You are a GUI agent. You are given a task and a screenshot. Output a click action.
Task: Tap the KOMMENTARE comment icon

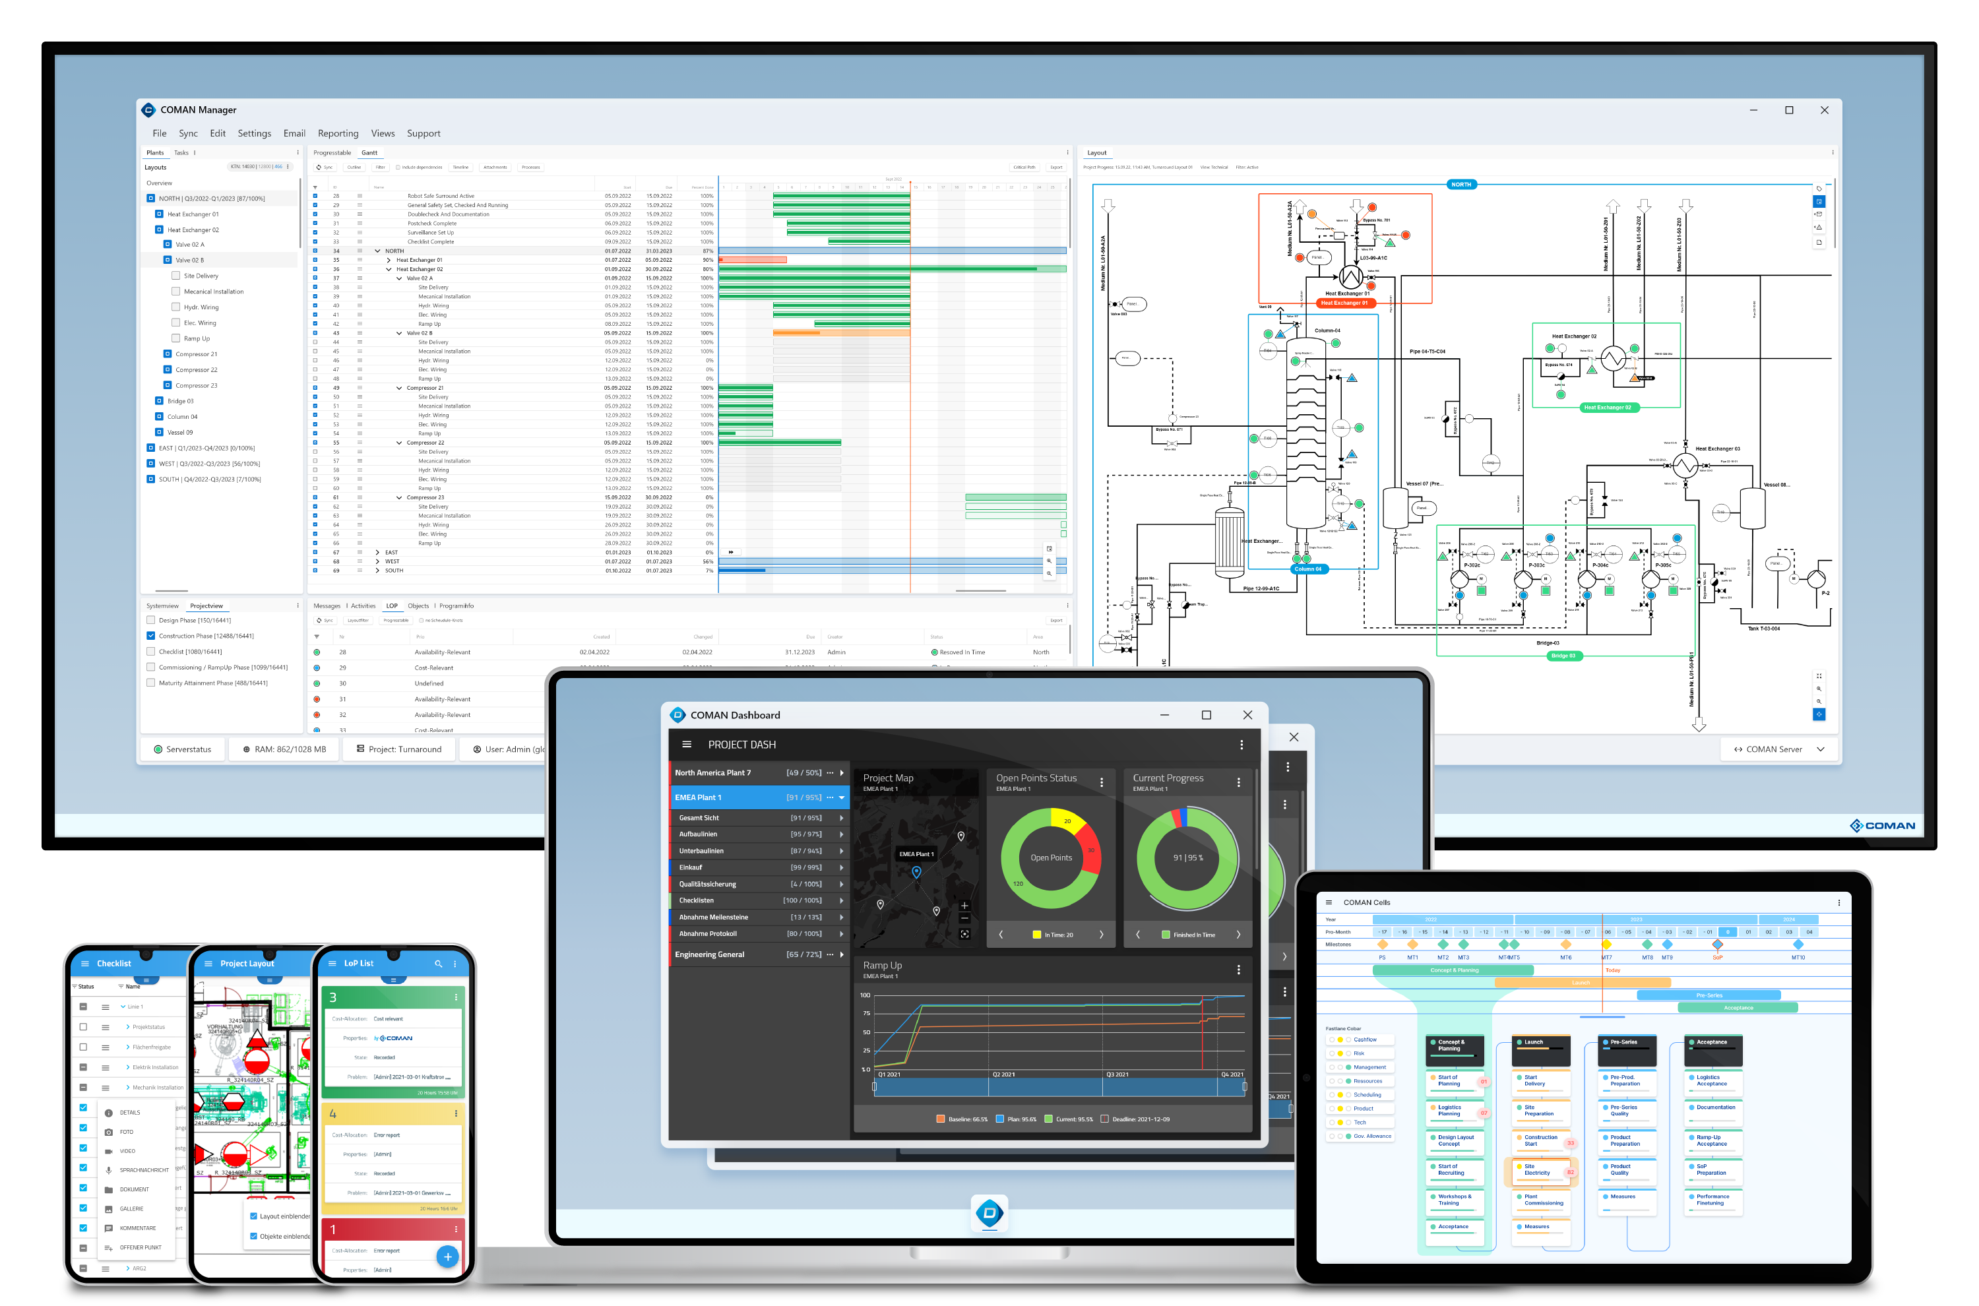[x=109, y=1229]
